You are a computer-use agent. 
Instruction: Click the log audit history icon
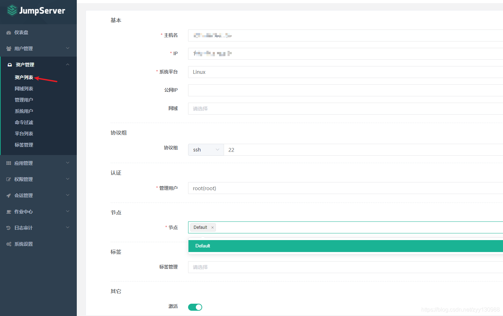click(9, 228)
